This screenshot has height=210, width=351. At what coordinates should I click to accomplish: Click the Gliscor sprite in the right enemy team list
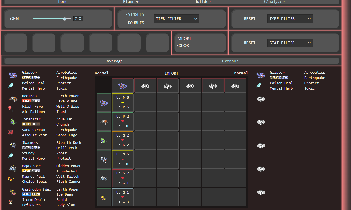(x=261, y=75)
